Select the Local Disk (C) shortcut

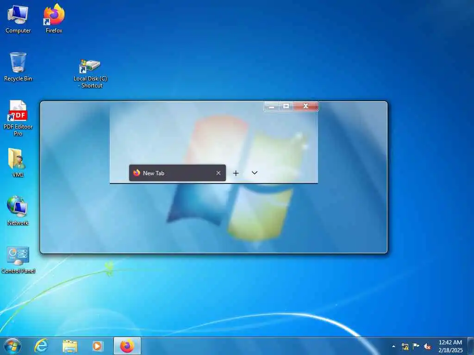pos(90,73)
